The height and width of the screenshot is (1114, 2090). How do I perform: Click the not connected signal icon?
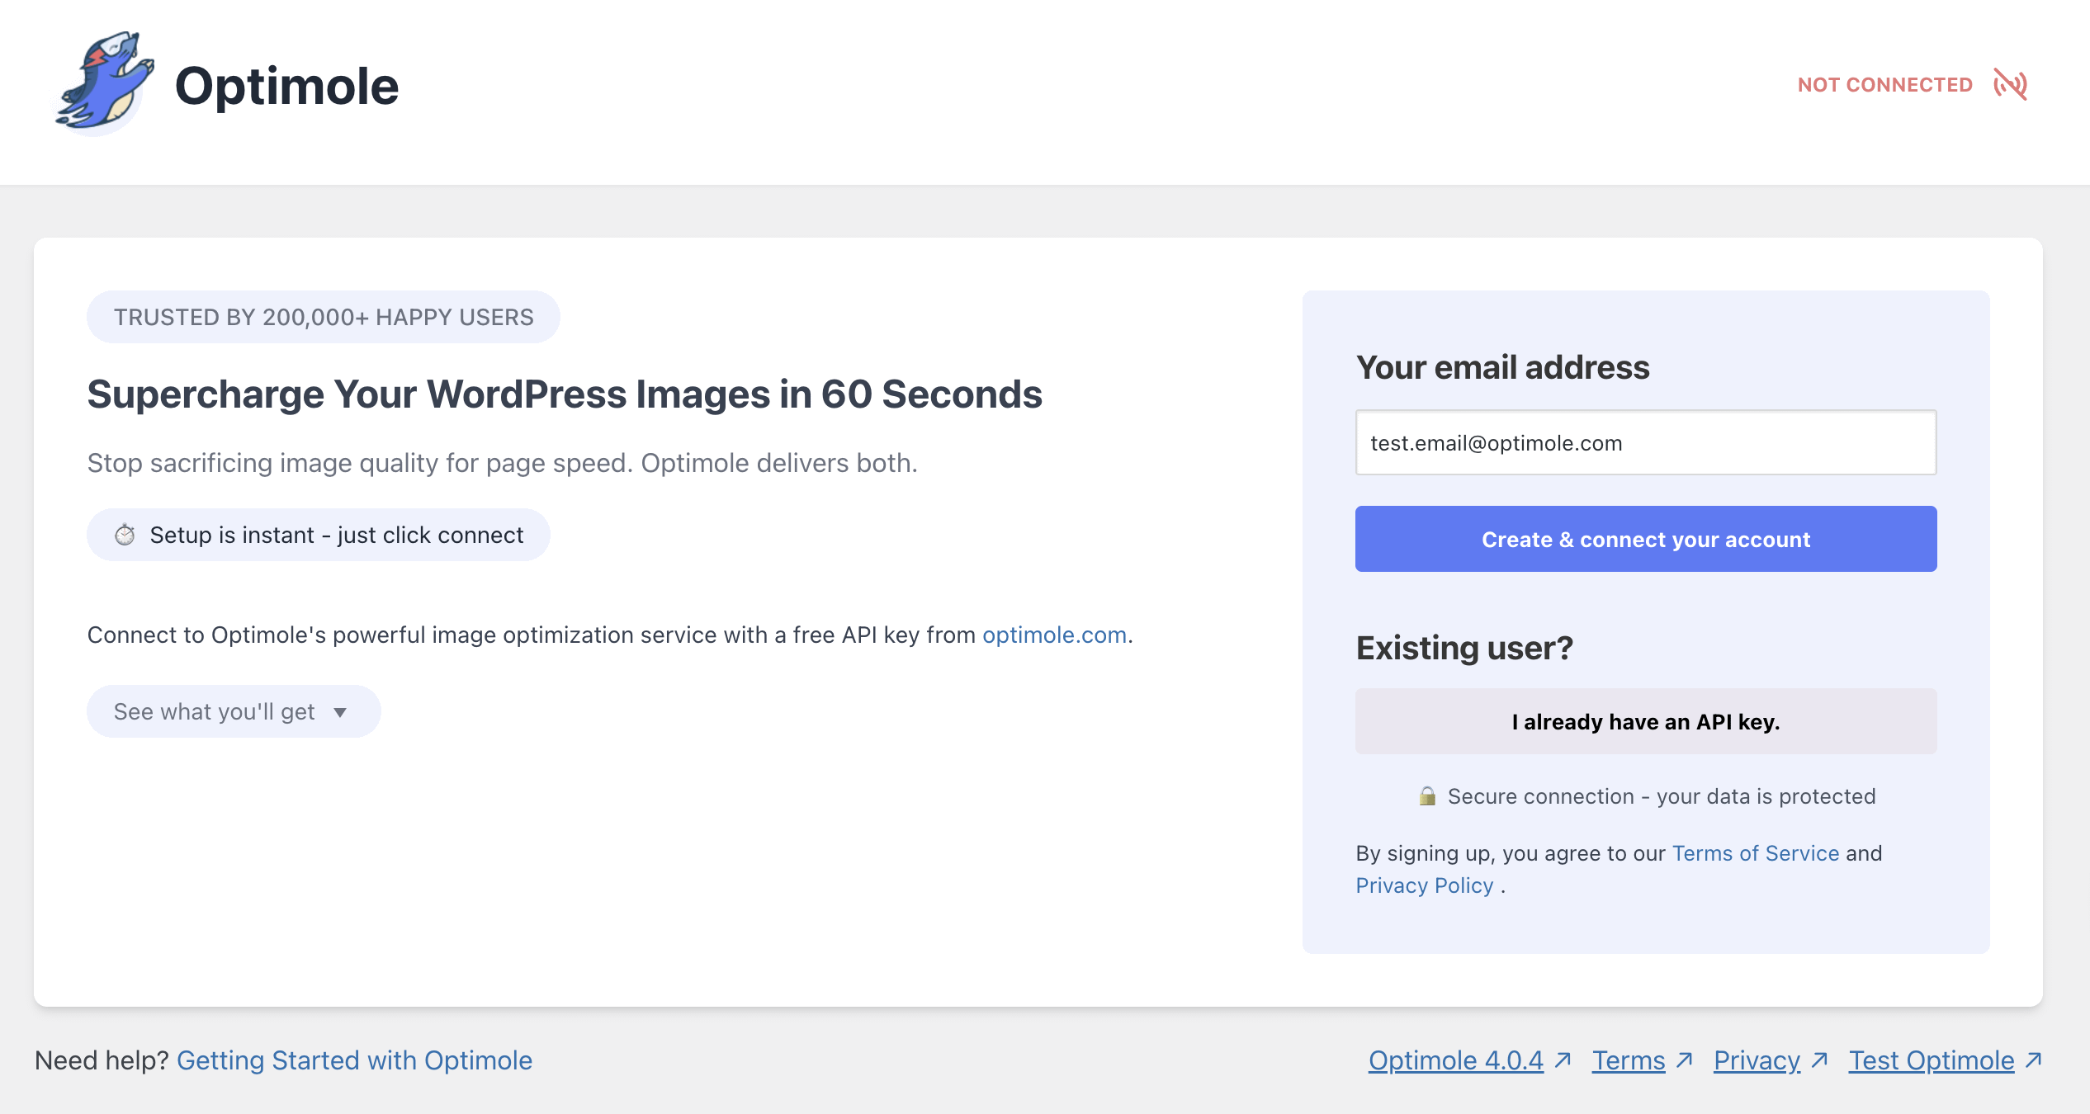pos(2010,84)
